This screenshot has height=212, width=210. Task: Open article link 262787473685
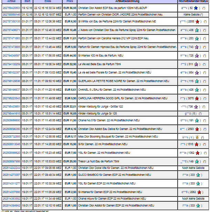point(11,47)
